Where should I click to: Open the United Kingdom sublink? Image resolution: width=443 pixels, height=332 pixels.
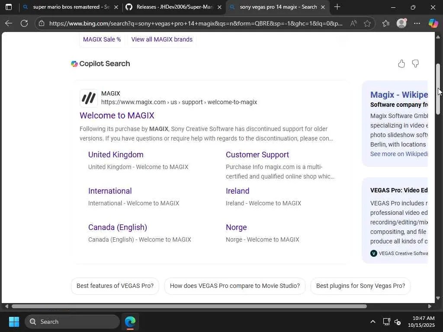pyautogui.click(x=116, y=155)
